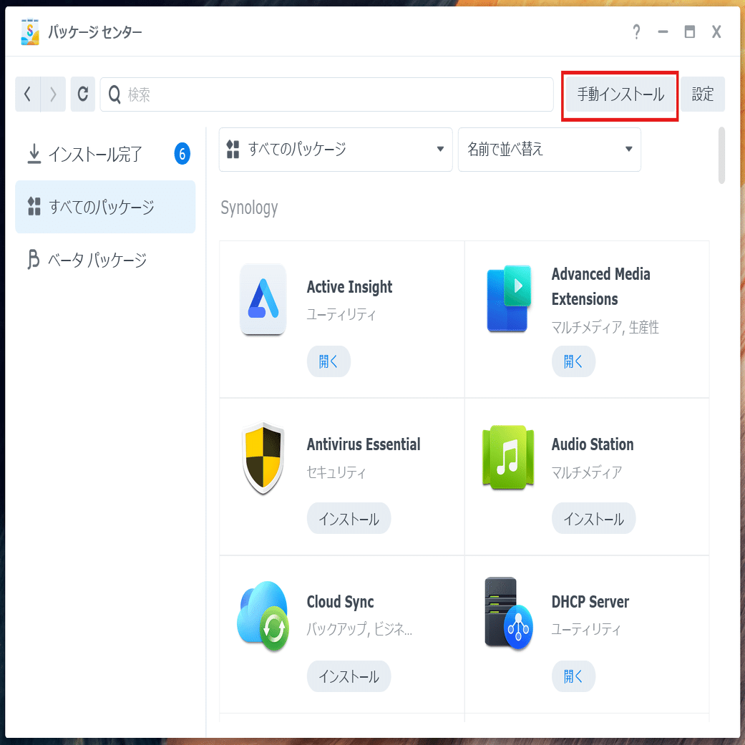Open the すべてのパッケージ filter dropdown
745x745 pixels.
(x=336, y=150)
